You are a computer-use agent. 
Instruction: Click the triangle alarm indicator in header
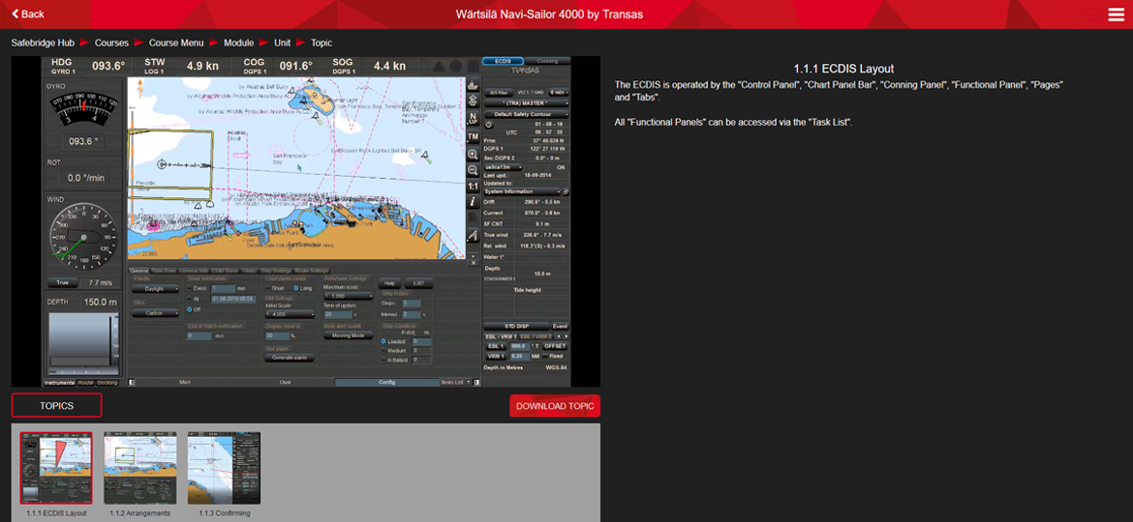tap(439, 67)
